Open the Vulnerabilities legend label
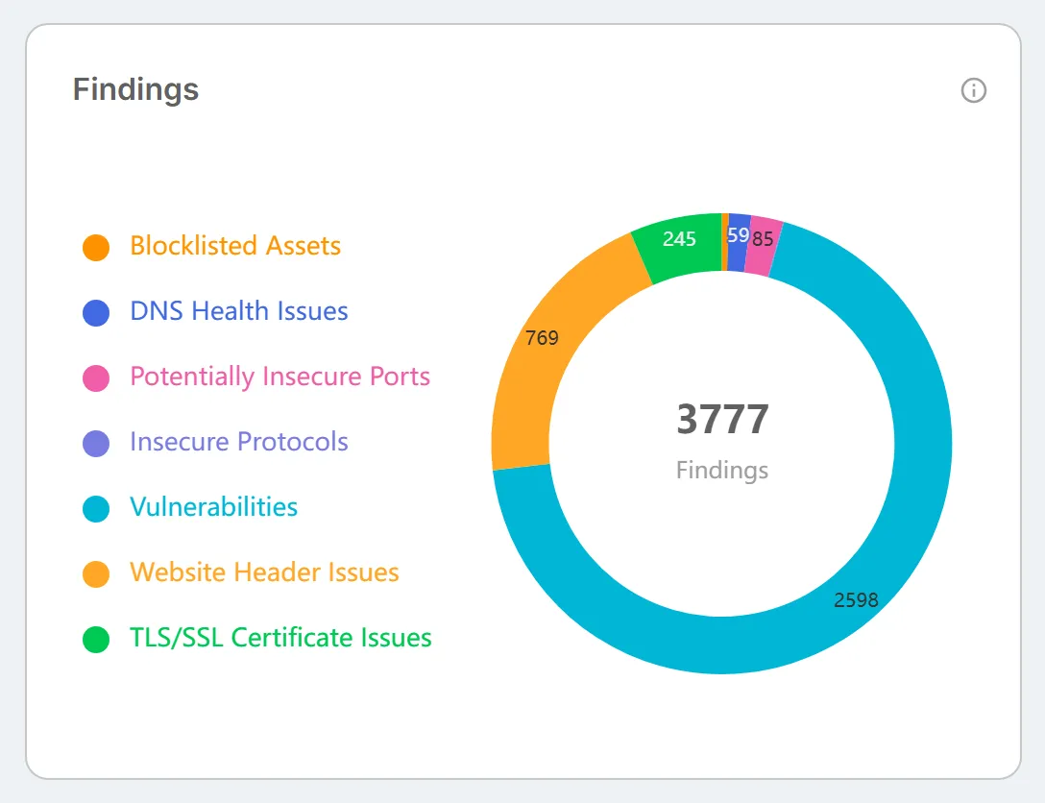The height and width of the screenshot is (803, 1045). click(x=213, y=507)
